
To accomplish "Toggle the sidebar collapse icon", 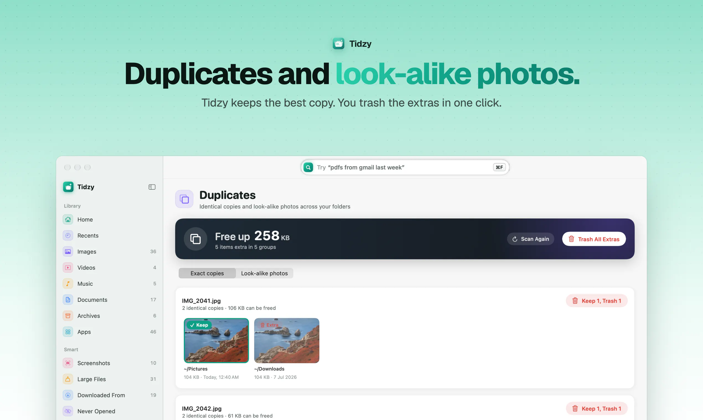I will tap(152, 187).
